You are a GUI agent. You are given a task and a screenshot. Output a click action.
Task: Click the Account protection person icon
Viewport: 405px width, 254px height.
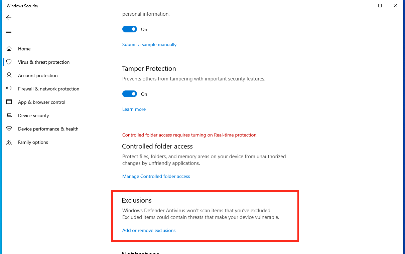9,75
